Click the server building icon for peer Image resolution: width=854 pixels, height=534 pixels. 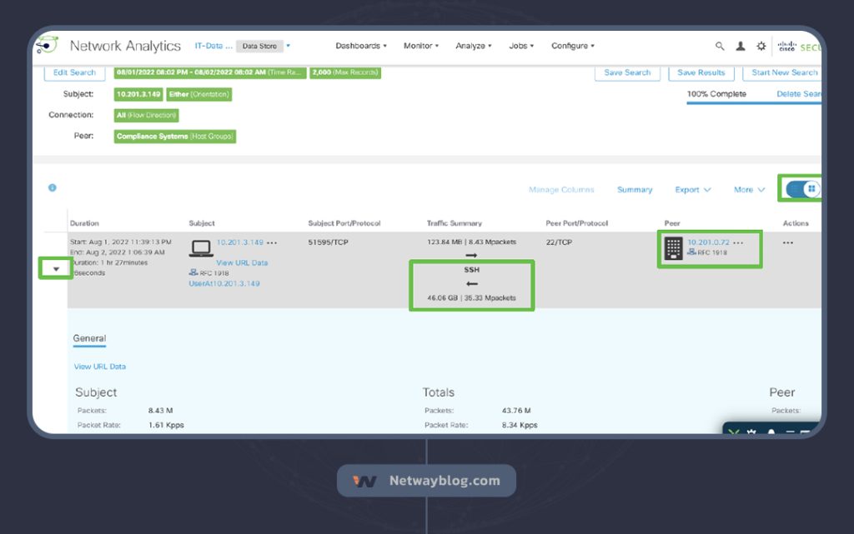(673, 248)
